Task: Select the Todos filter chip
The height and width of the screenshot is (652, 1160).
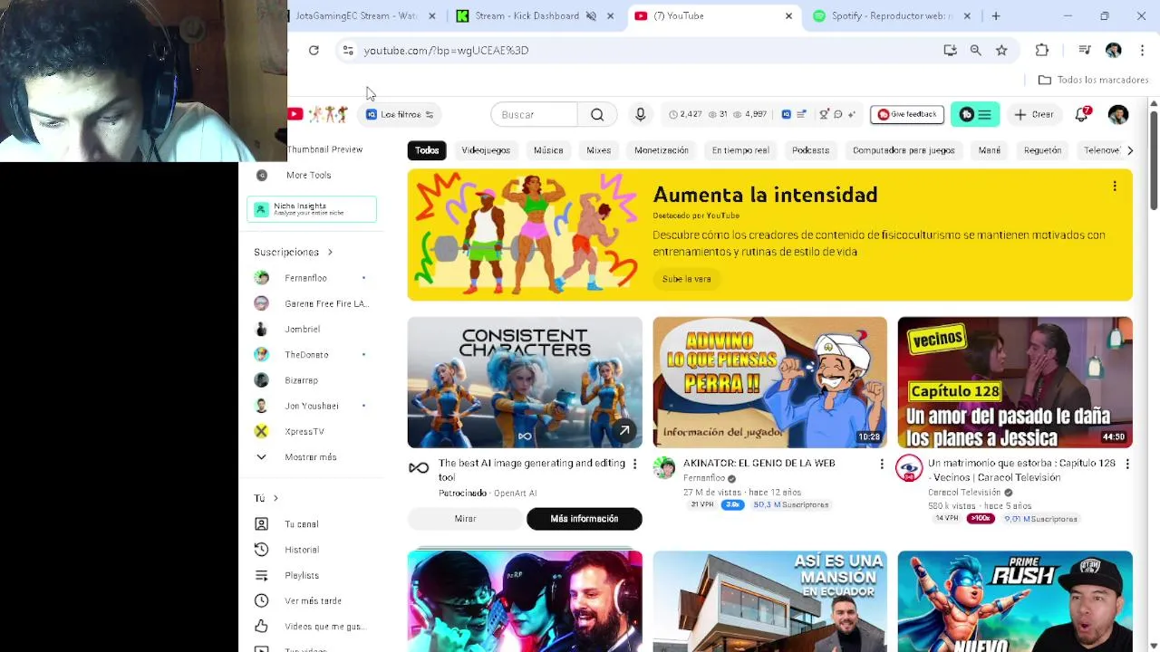Action: point(427,150)
